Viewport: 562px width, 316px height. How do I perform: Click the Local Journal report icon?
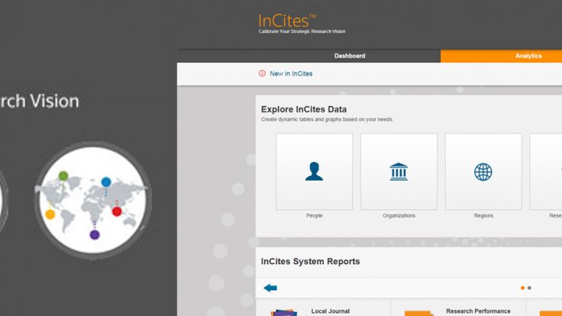click(284, 312)
